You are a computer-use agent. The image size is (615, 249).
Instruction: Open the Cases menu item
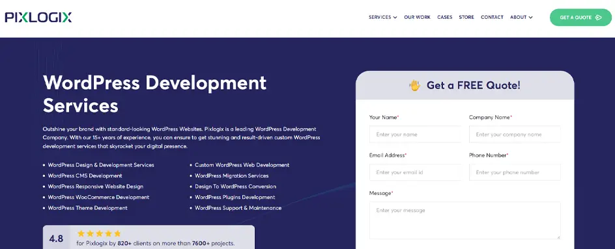pos(445,17)
